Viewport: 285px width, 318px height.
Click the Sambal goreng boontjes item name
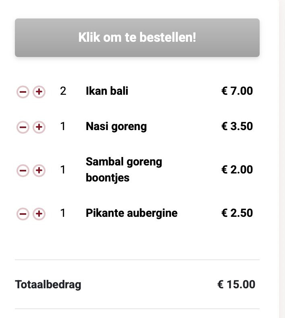124,170
